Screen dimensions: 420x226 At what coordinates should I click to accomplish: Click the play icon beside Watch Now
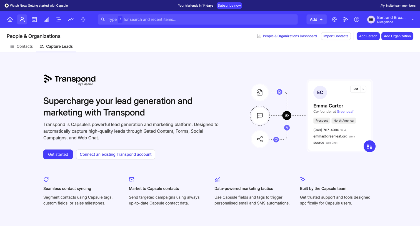(7, 6)
